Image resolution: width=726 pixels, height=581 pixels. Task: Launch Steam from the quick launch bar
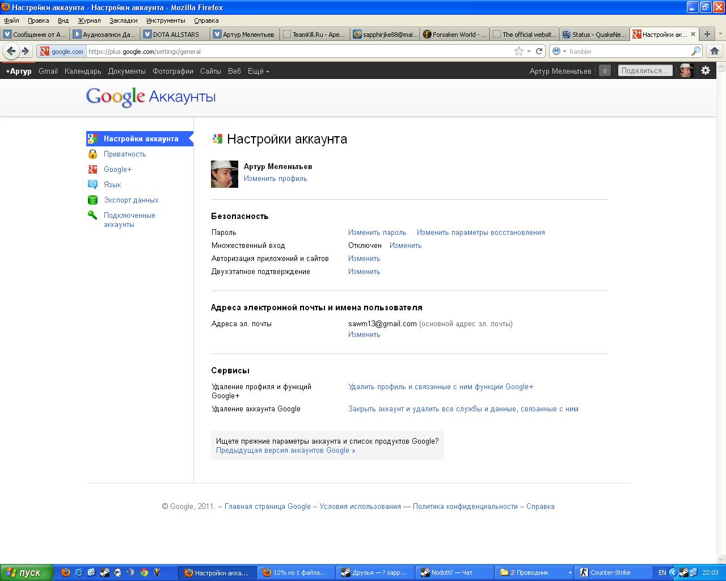[105, 572]
